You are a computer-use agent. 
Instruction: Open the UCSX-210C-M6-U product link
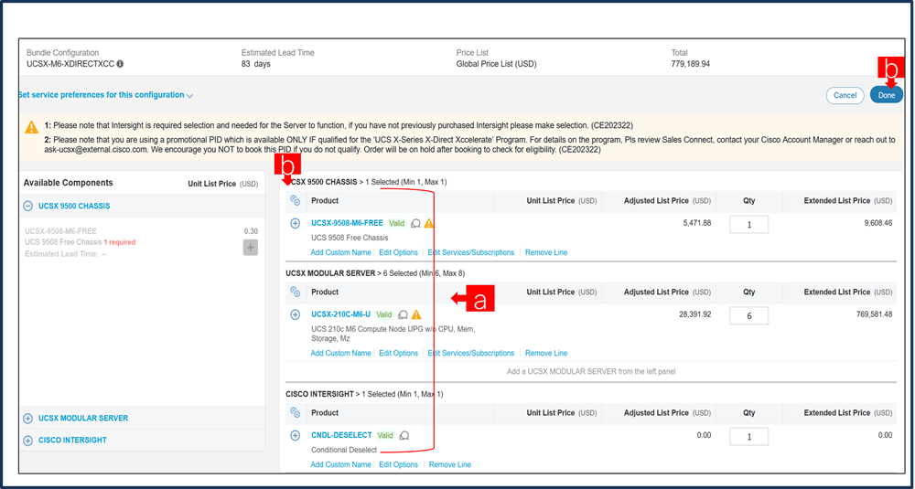(340, 314)
